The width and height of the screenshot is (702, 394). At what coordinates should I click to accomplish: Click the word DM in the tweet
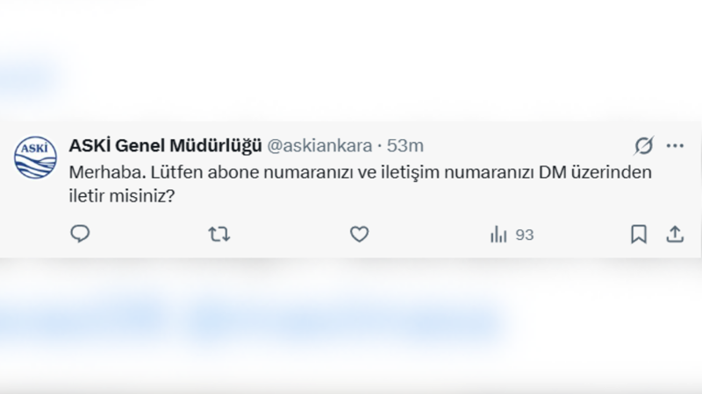click(x=551, y=172)
